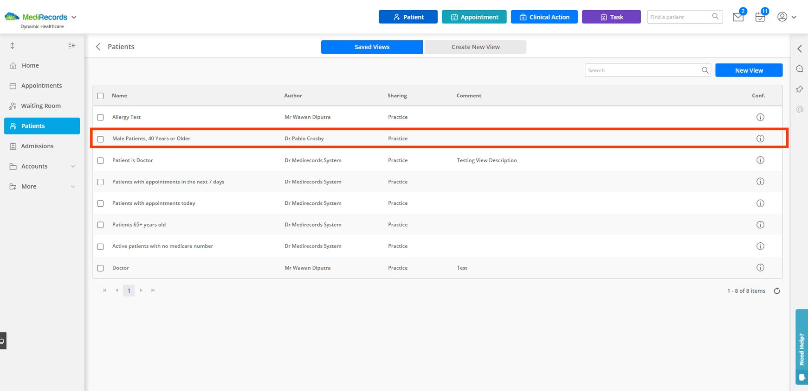
Task: Expand the More menu chevron
Action: pos(73,187)
